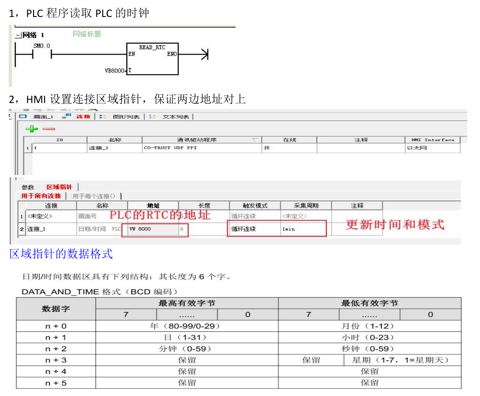Click the 星期 (1-7, 1=星期天) cell
The width and height of the screenshot is (480, 396).
point(402,360)
